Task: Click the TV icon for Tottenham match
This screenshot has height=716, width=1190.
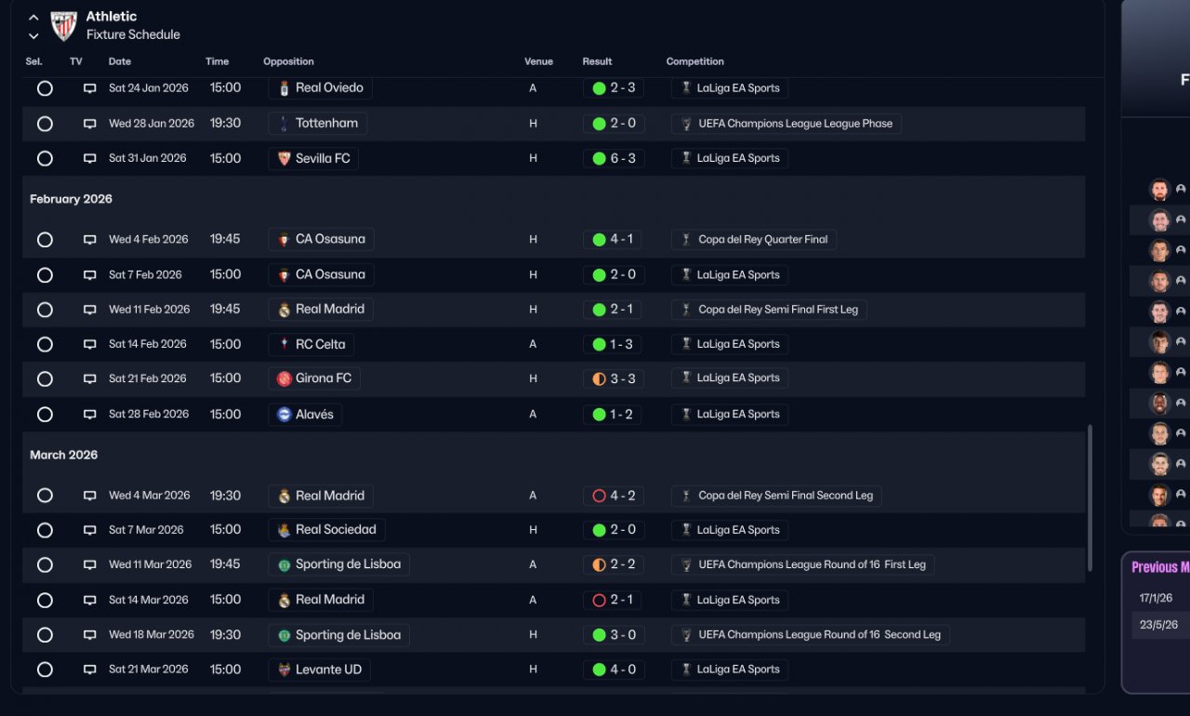Action: tap(90, 124)
